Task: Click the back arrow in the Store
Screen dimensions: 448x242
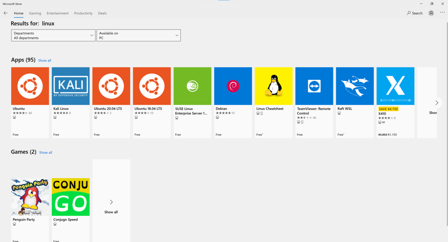Action: pos(6,13)
